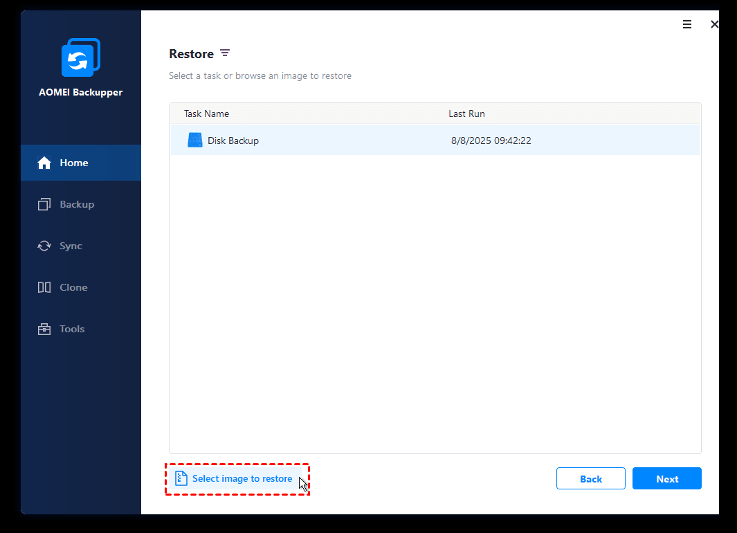Click the blue disk icon beside Disk Backup
The image size is (737, 533).
tap(195, 141)
